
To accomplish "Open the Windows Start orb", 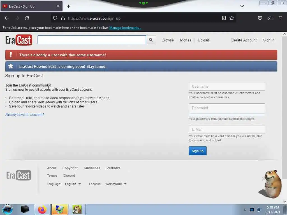I will tap(7, 209).
